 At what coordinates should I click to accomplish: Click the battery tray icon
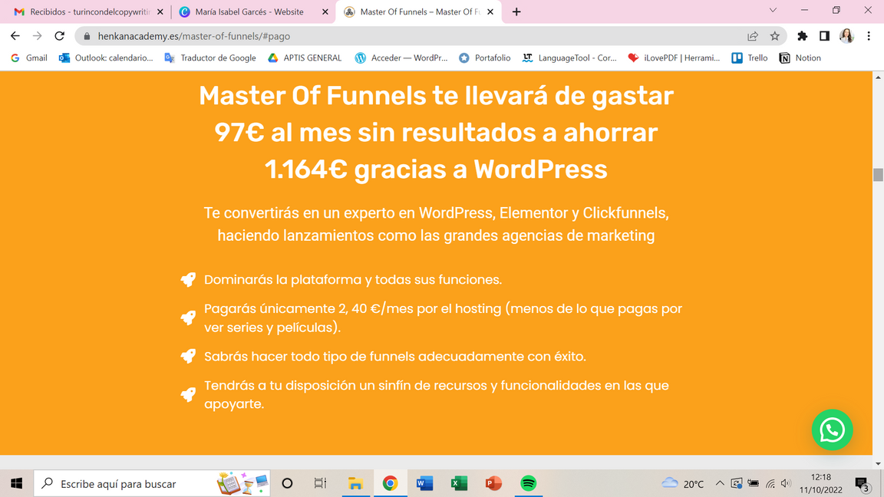pyautogui.click(x=754, y=483)
